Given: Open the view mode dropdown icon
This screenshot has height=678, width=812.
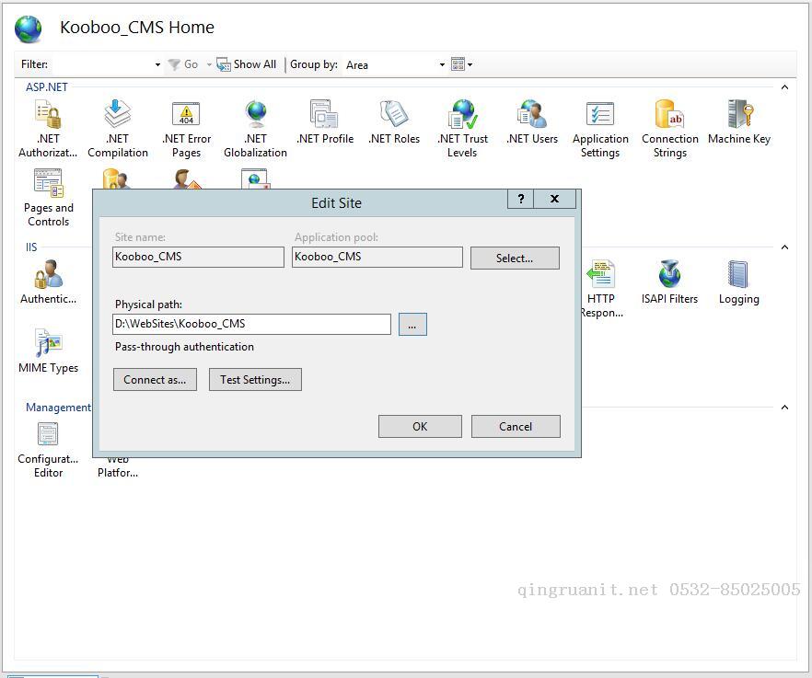Looking at the screenshot, I should pyautogui.click(x=461, y=64).
